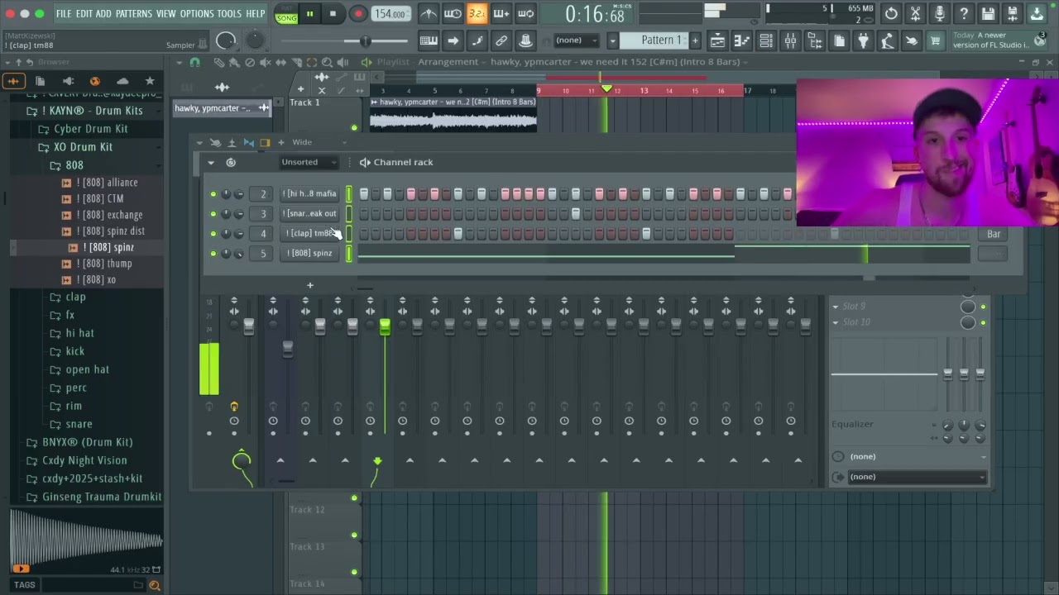
Task: Select browser sounds waveform tab
Action: tap(13, 81)
